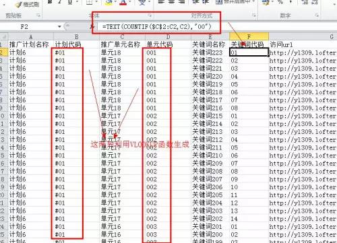Select row header 2

pyautogui.click(x=4, y=53)
